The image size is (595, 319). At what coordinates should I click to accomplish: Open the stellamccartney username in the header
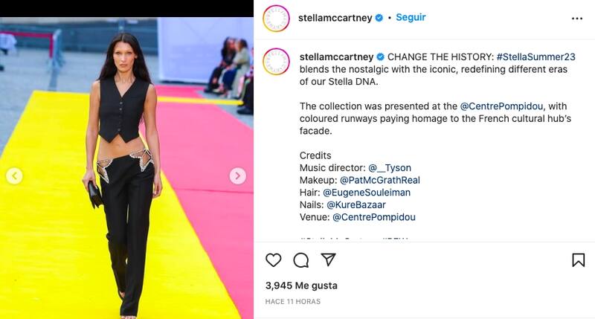coord(335,18)
